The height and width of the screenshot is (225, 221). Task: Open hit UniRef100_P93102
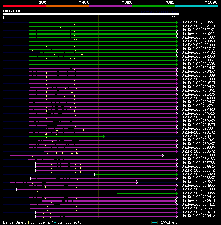pos(198,132)
